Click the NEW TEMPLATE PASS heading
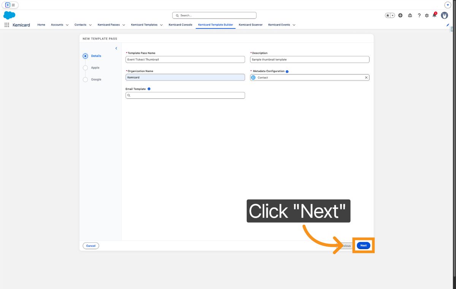456x289 pixels. pos(100,39)
